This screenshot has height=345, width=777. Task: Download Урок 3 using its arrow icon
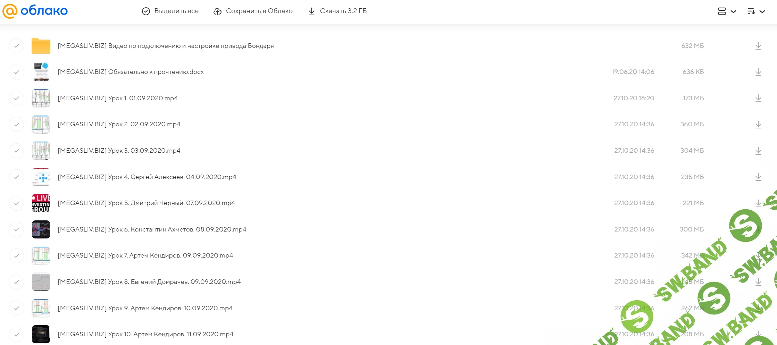click(x=758, y=151)
